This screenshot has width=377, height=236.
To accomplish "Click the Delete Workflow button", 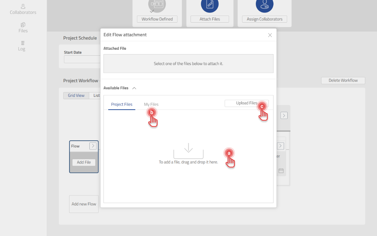I will (343, 80).
